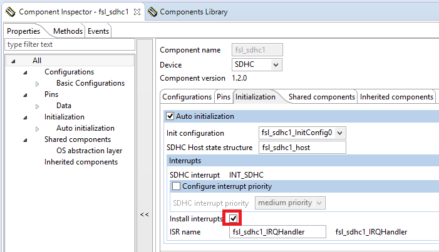Click the type filter text field
439x252 pixels.
click(x=69, y=44)
